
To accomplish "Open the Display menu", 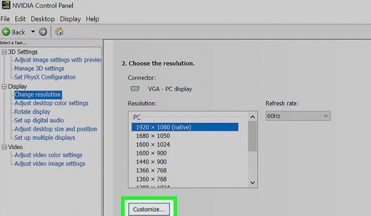I will pyautogui.click(x=70, y=19).
